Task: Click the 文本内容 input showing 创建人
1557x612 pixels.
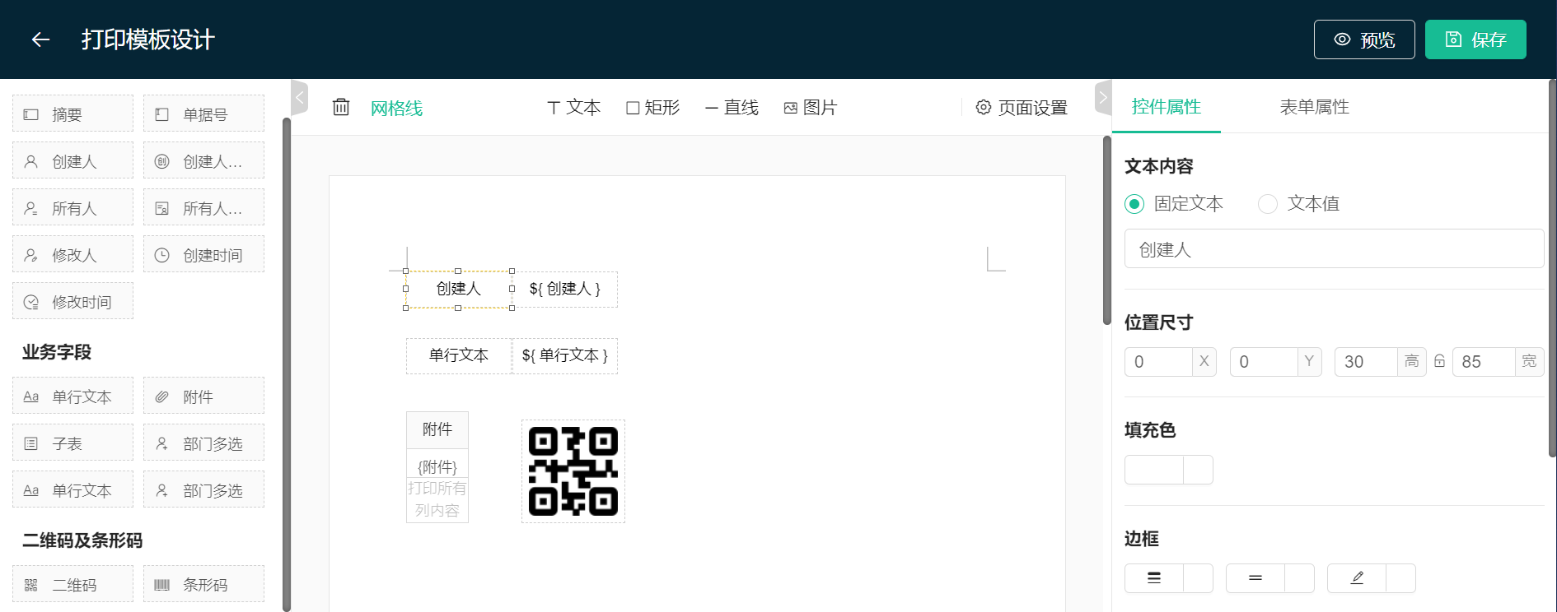Action: tap(1334, 248)
